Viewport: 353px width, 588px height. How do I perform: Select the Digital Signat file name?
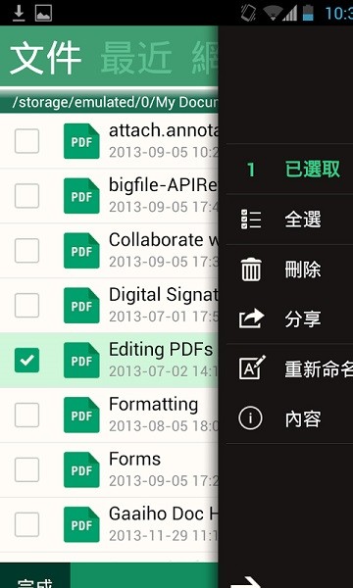point(164,295)
